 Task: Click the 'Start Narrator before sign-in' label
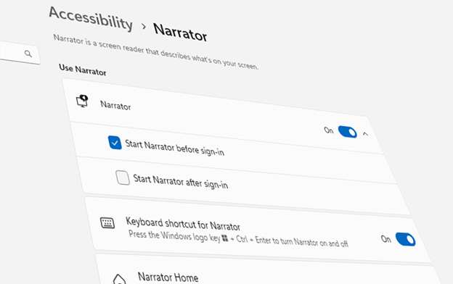pyautogui.click(x=174, y=148)
